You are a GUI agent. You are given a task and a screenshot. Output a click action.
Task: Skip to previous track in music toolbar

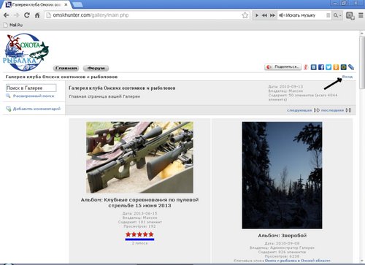point(264,15)
